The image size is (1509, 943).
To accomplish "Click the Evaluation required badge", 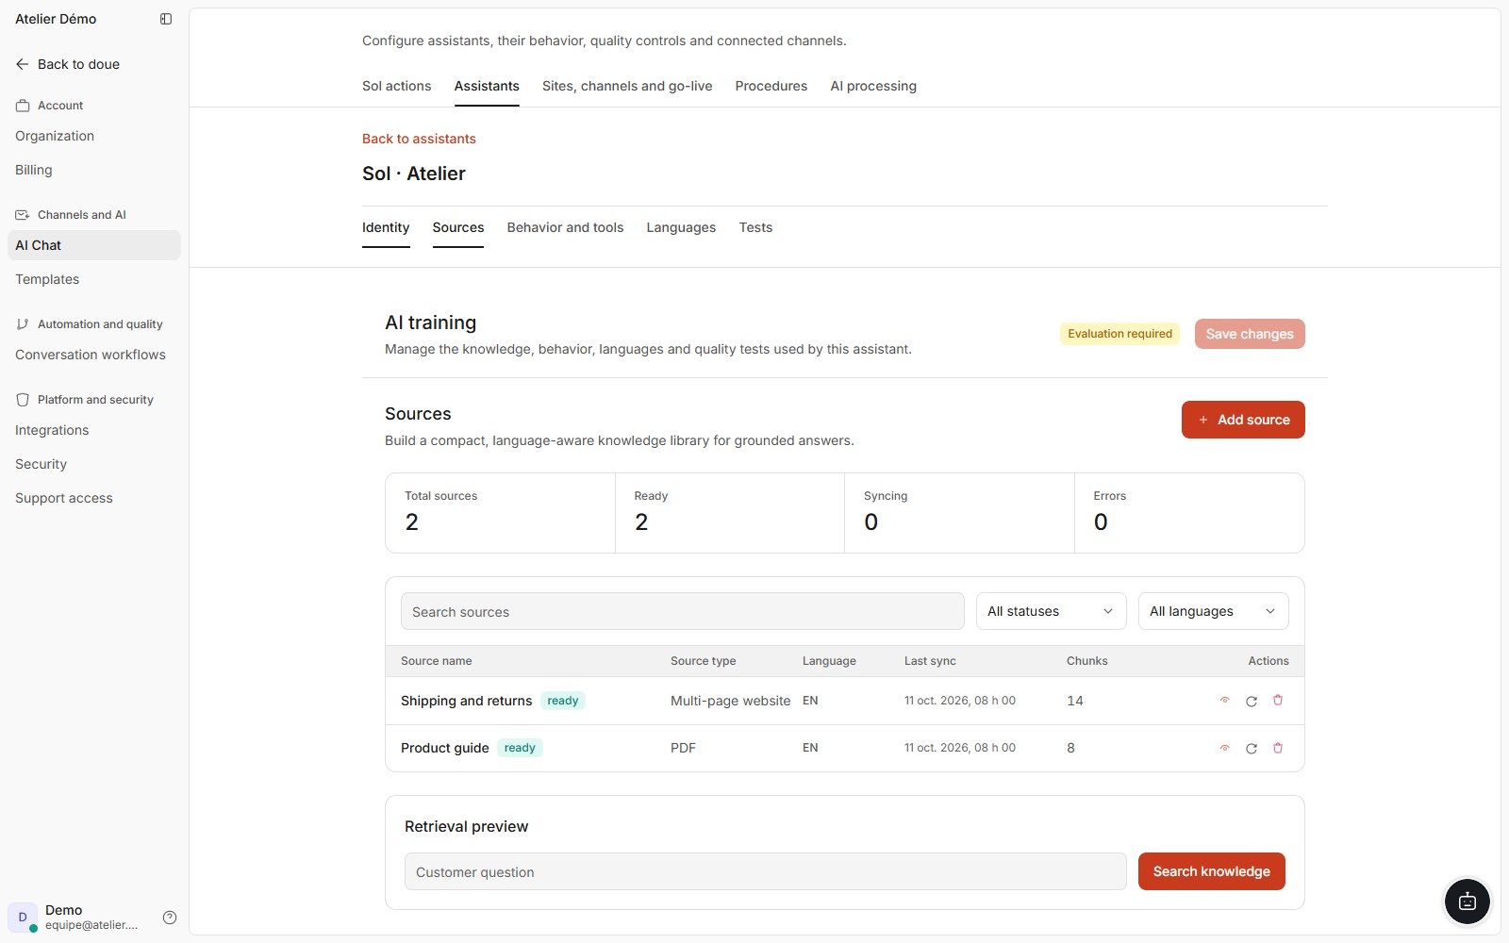I will 1119,334.
